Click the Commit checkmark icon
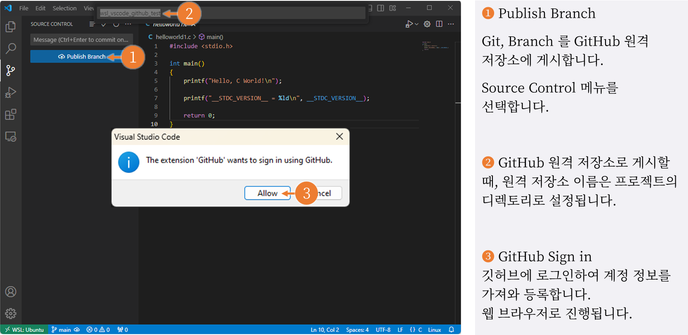 tap(104, 24)
